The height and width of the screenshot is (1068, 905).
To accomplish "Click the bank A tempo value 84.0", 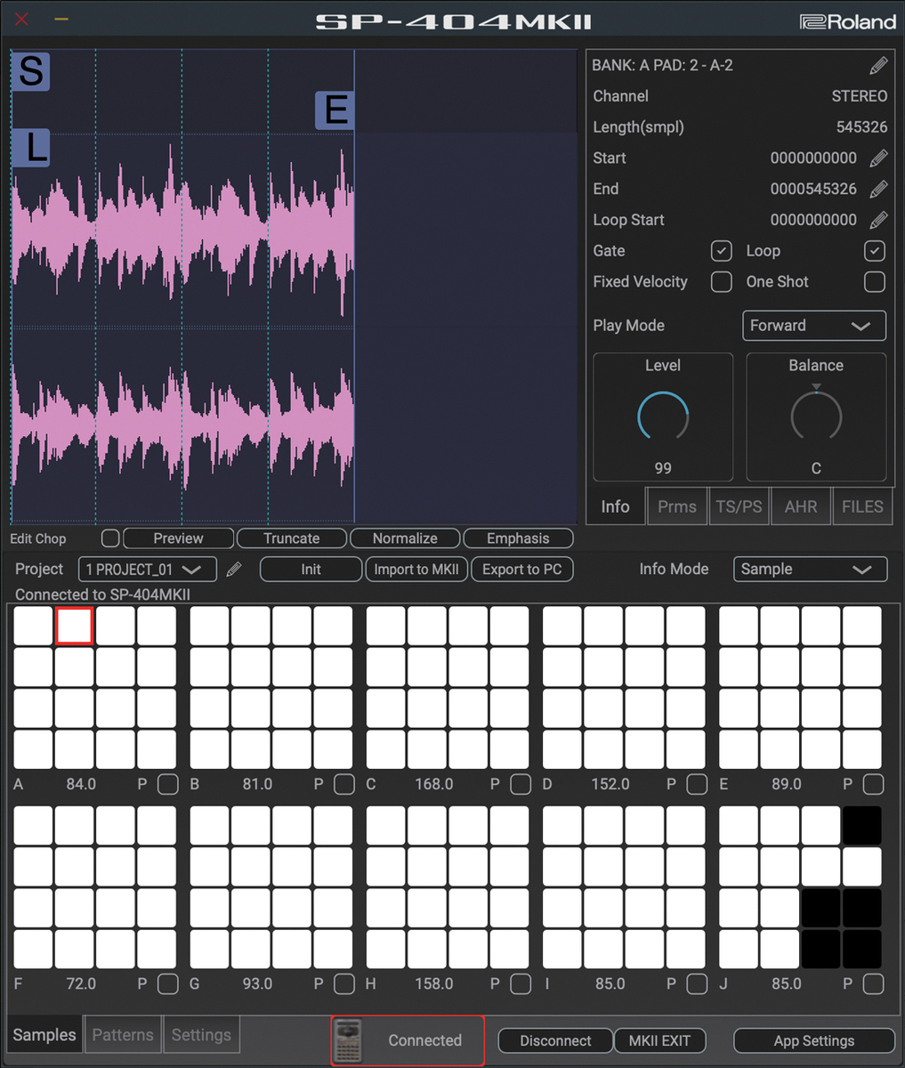I will coord(81,785).
